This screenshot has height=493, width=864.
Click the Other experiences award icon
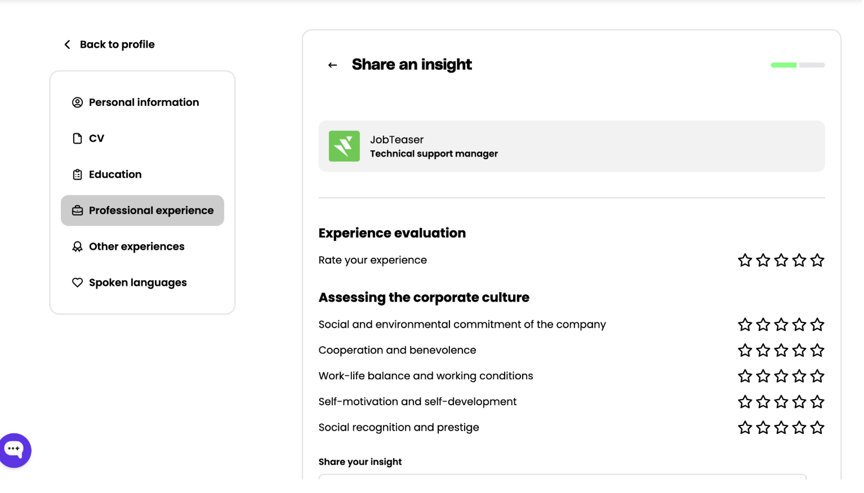pos(77,246)
